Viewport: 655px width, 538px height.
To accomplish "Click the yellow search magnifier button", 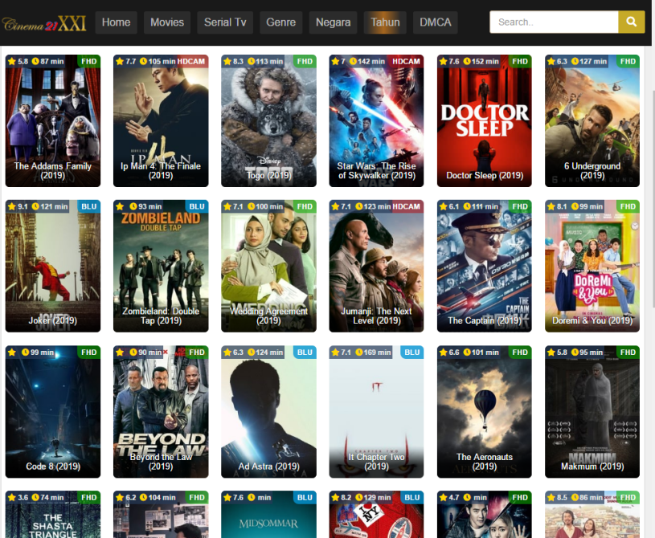I will [x=632, y=22].
